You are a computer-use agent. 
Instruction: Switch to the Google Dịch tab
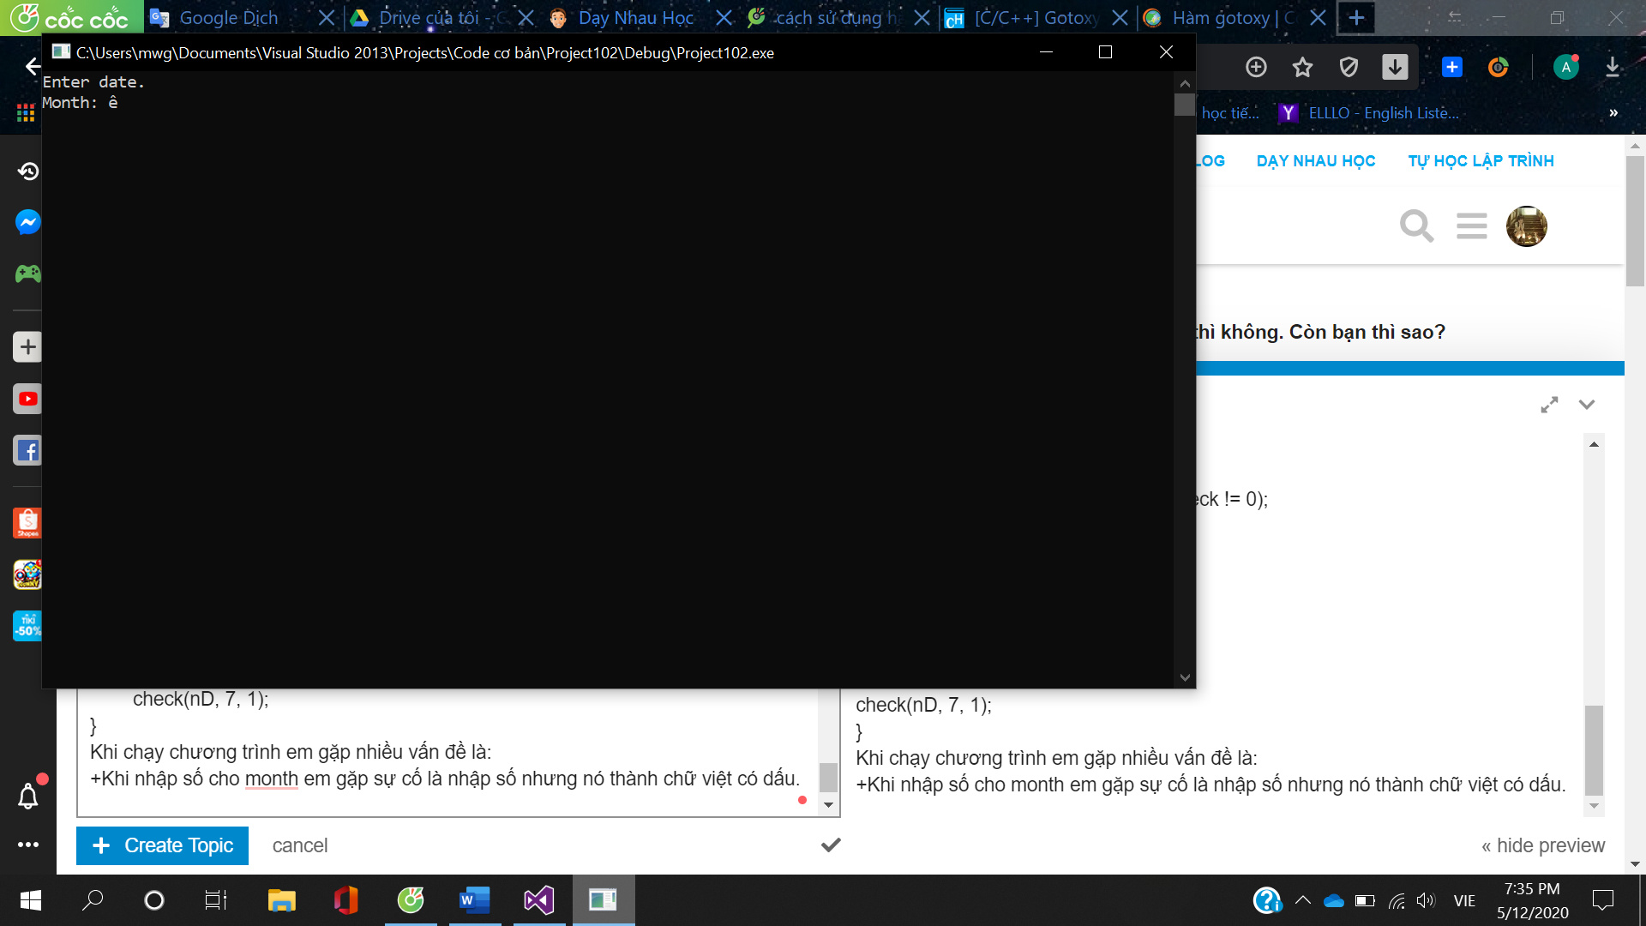coord(228,18)
